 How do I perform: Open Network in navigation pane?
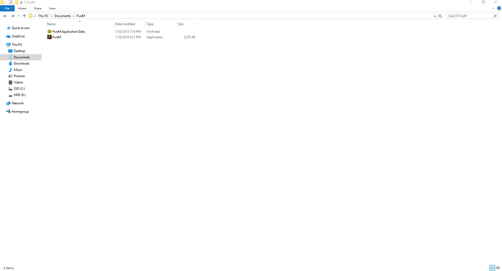[17, 103]
